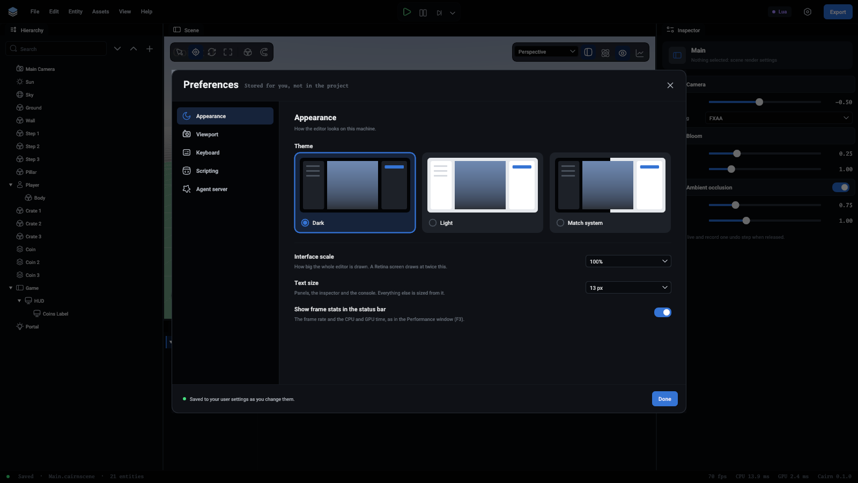Open the Agent server preferences section
The image size is (858, 483).
click(x=225, y=189)
